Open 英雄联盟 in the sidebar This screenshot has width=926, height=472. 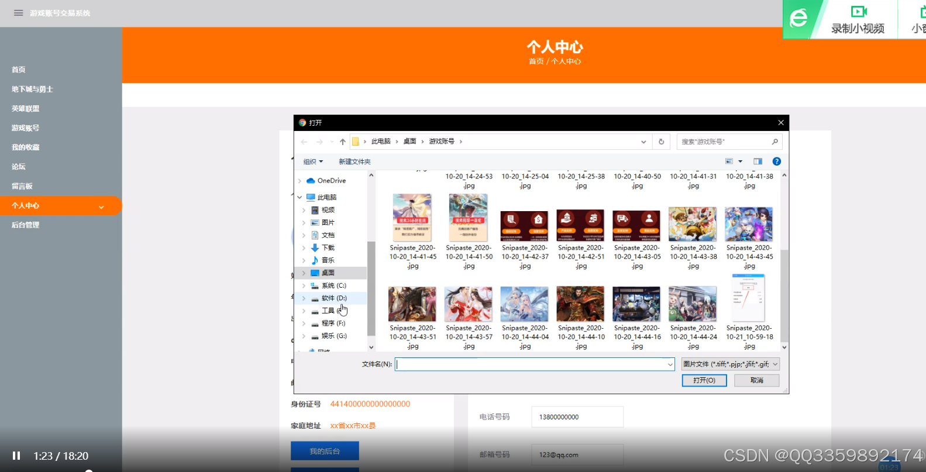coord(26,108)
